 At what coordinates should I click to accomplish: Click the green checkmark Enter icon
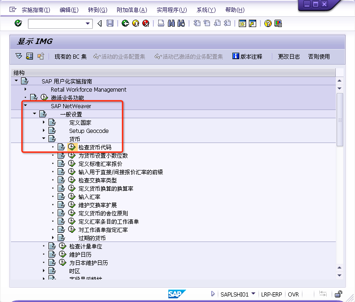click(x=18, y=23)
